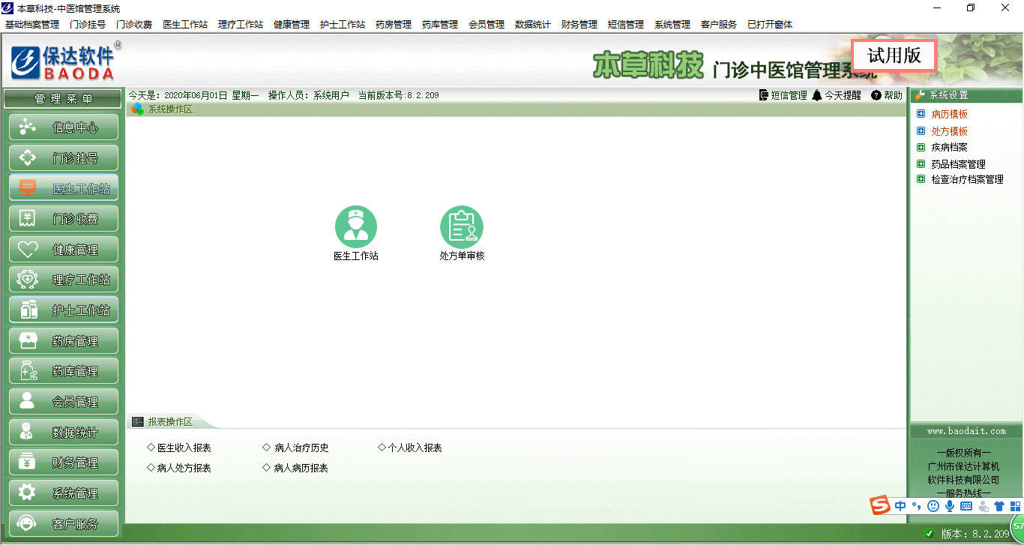Toggle the punctuation mode icon in the IME bar
Screen dimensions: 1024x545
pos(916,507)
